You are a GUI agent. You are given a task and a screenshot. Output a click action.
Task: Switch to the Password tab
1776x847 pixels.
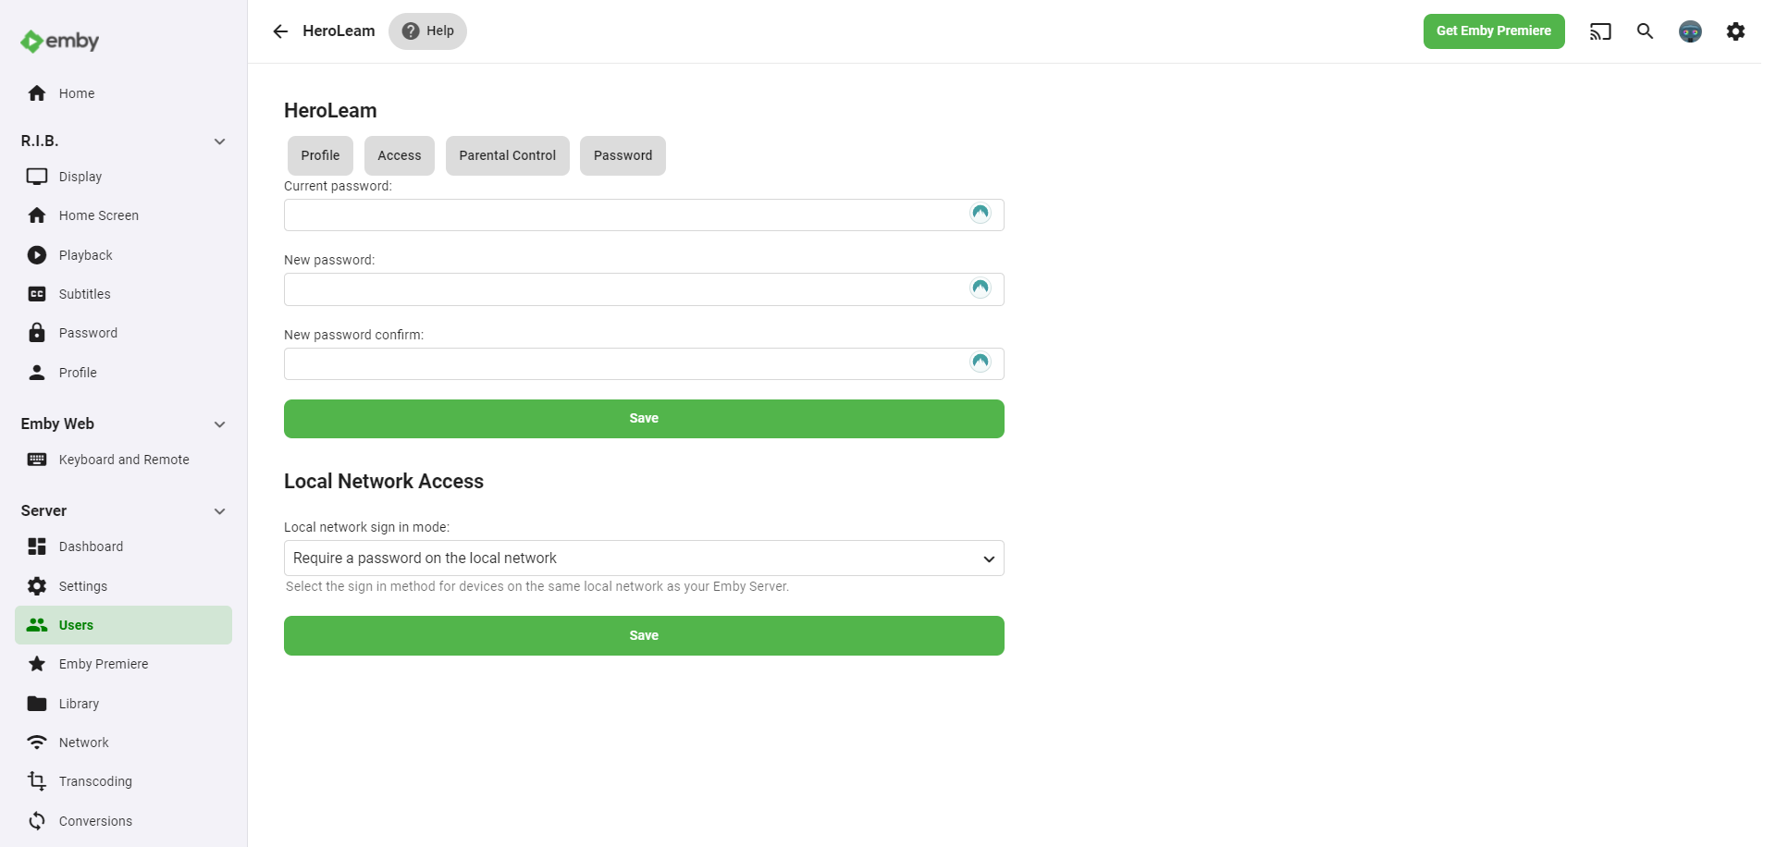pos(623,155)
